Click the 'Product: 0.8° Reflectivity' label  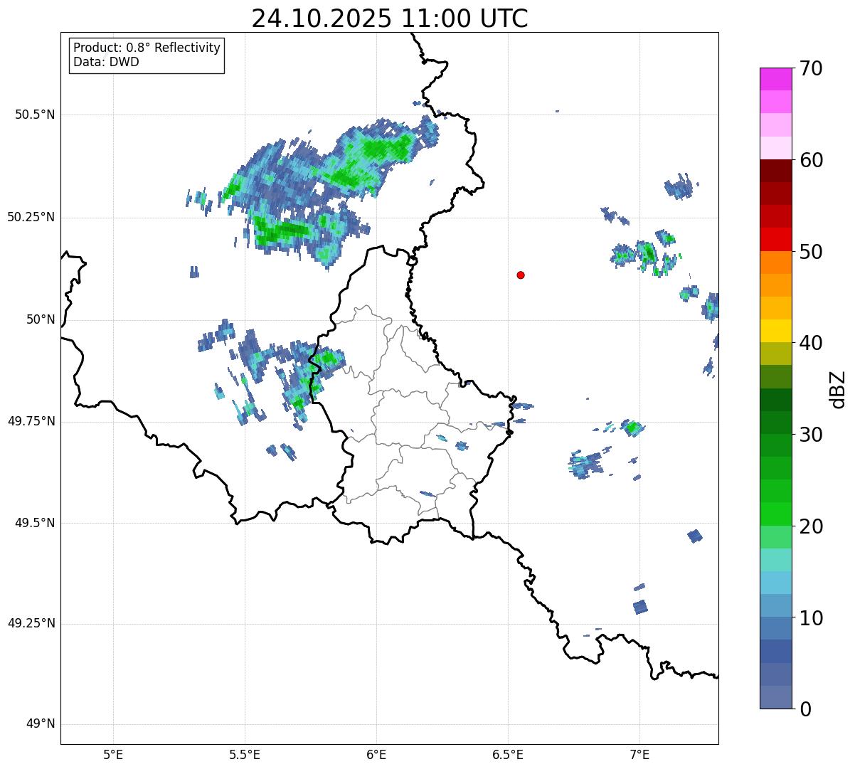tap(147, 48)
